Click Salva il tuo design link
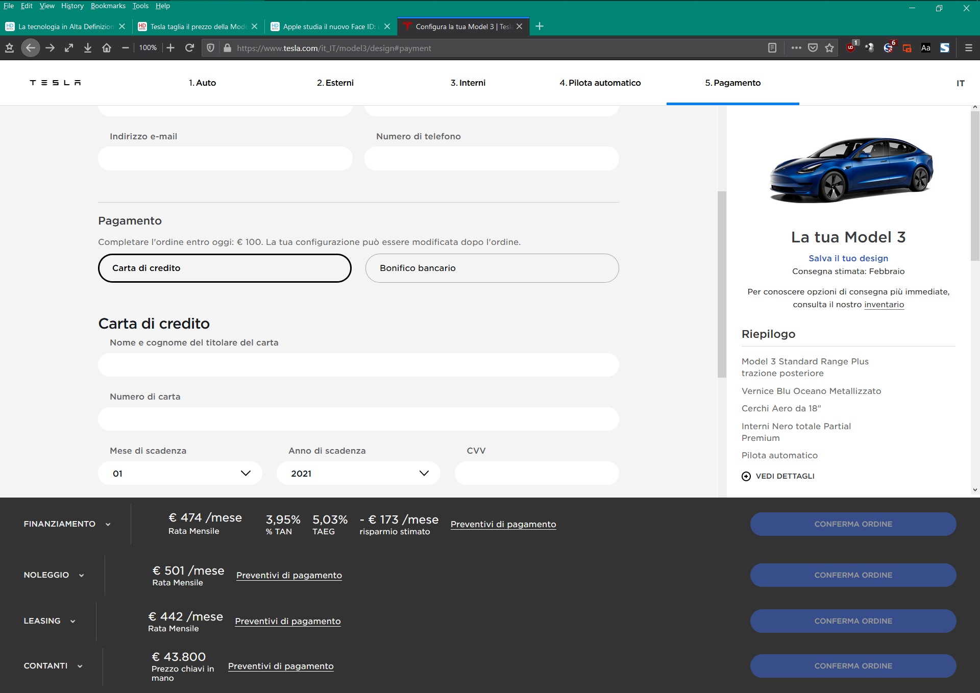 (848, 258)
